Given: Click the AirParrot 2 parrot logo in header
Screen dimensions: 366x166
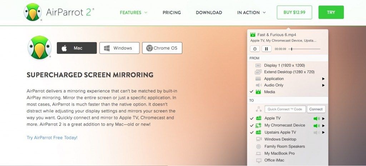Looking at the screenshot, I should coord(33,12).
